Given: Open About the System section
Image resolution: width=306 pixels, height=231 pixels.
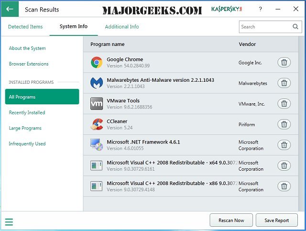Looking at the screenshot, I should [27, 48].
